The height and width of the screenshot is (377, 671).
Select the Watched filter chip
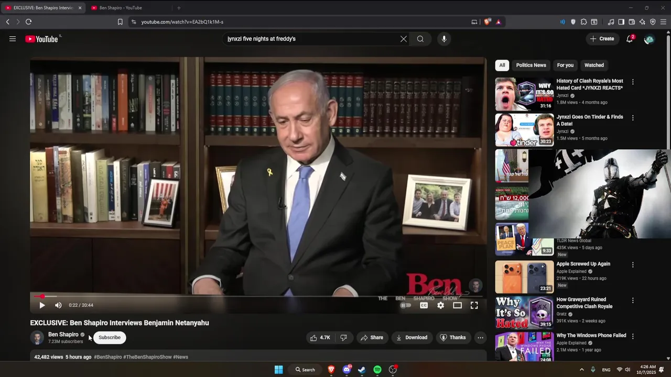[594, 65]
